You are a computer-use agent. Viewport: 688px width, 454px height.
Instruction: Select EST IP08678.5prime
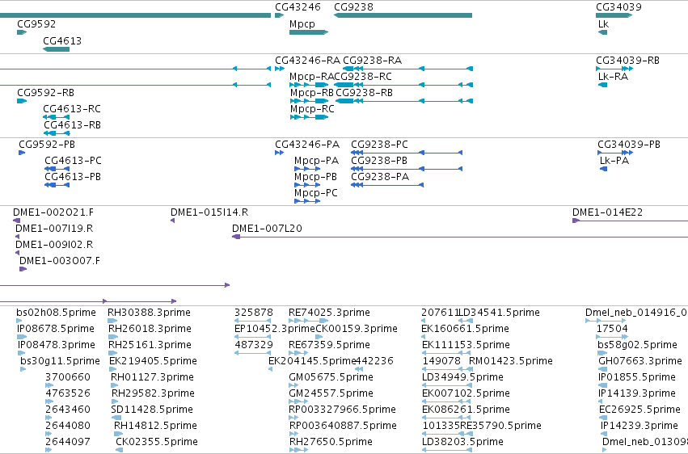point(55,329)
